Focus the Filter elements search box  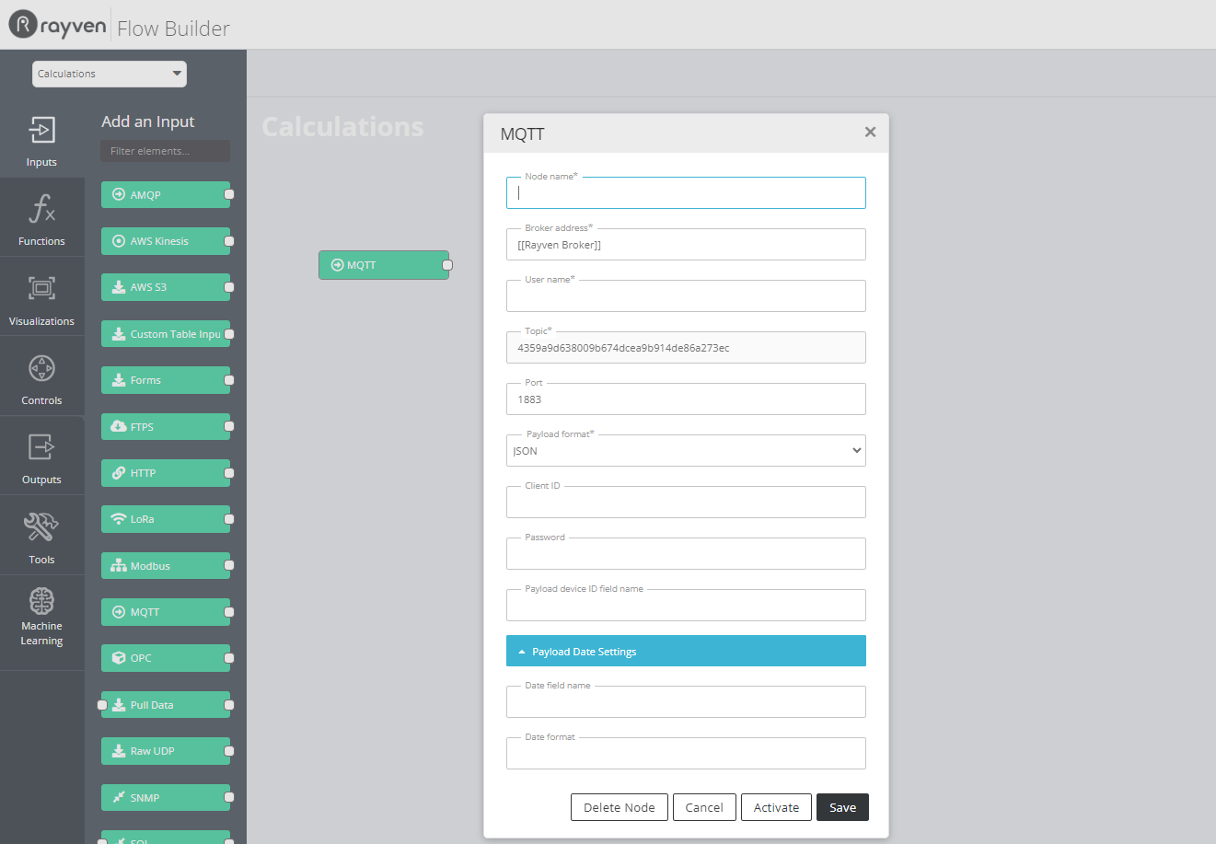coord(166,151)
